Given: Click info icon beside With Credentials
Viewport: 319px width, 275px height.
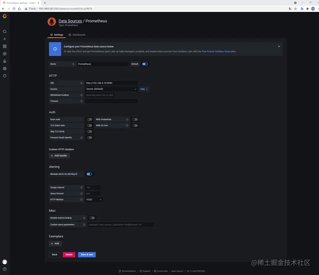Looking at the screenshot, I should point(127,119).
